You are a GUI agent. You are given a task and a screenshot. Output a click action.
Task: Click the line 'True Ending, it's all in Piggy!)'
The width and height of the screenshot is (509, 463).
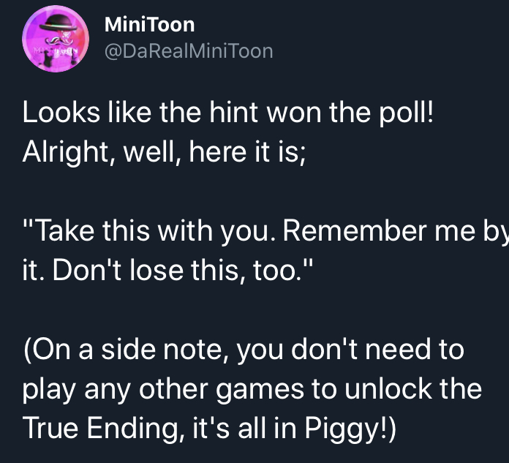[x=209, y=429]
